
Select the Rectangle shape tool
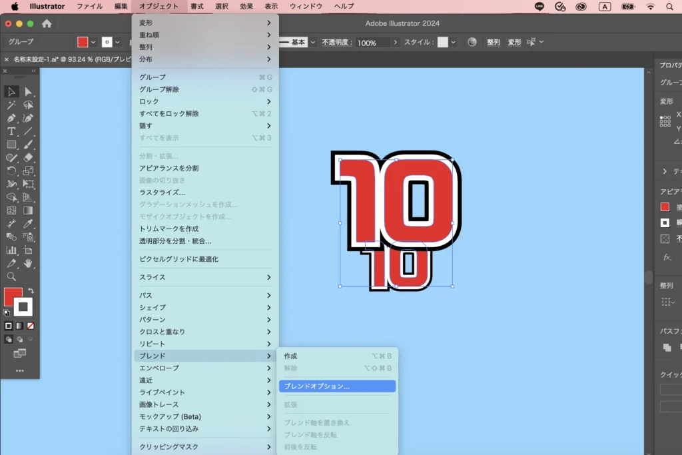[x=11, y=145]
